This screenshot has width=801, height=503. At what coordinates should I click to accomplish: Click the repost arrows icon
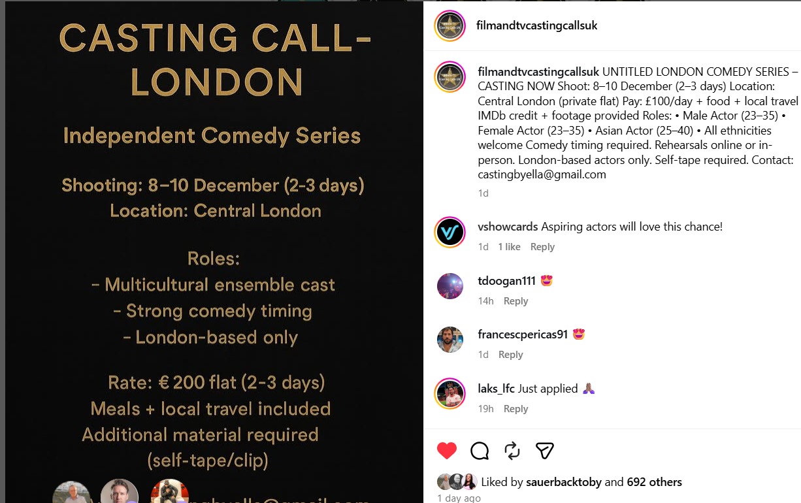pyautogui.click(x=512, y=450)
